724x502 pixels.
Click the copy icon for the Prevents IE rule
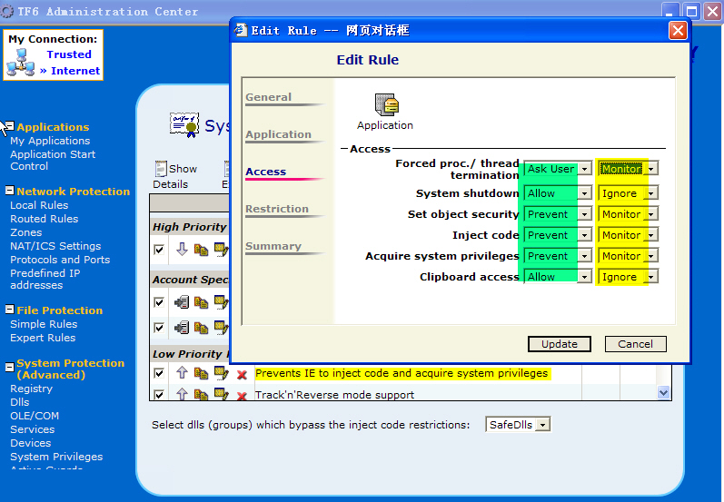201,373
